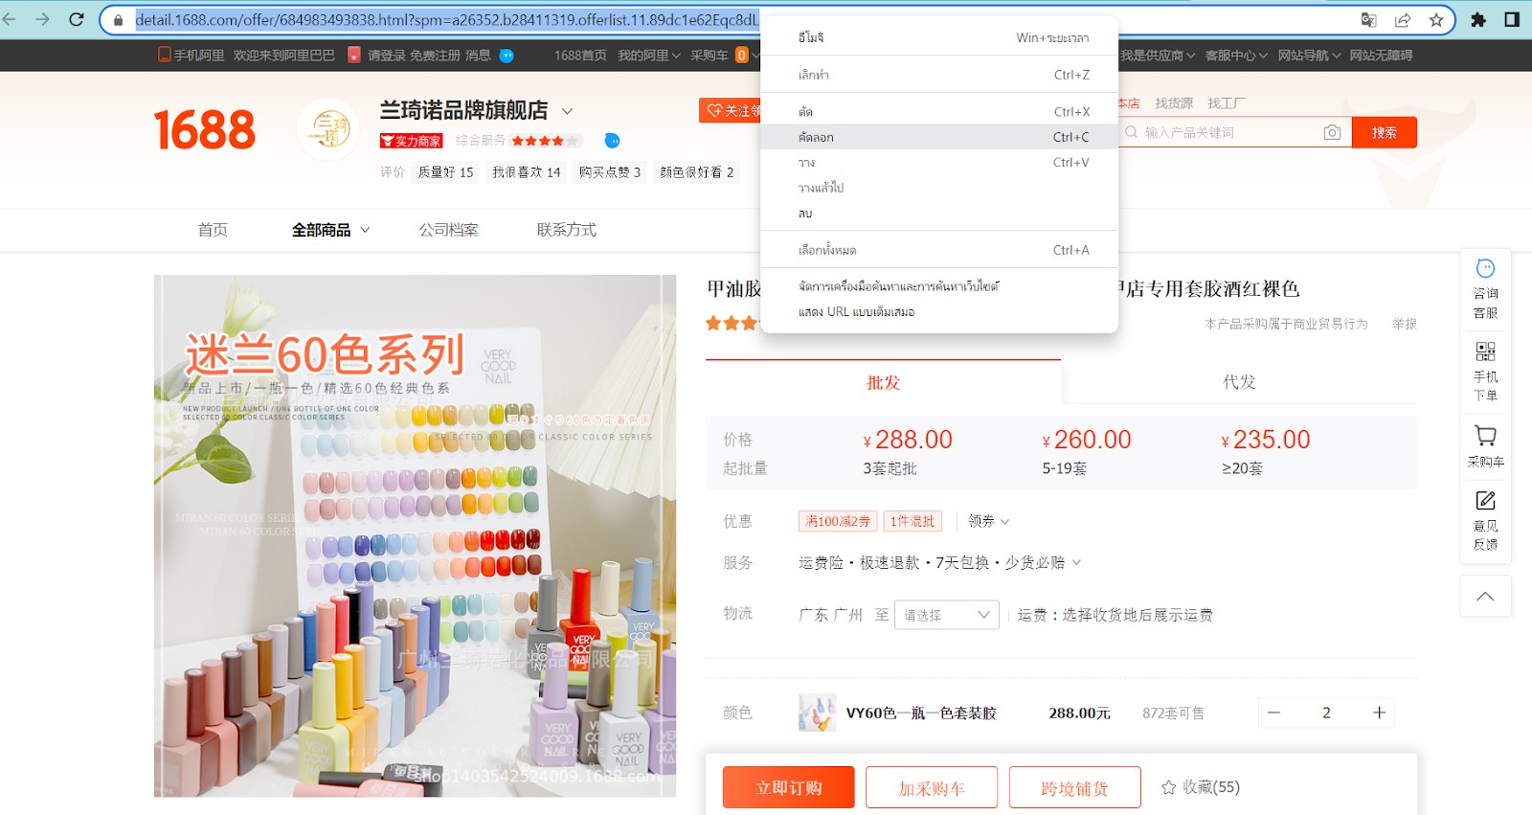The height and width of the screenshot is (815, 1532).
Task: Select เลือกทั้งหมด (Select all) in context menu
Action: click(939, 250)
